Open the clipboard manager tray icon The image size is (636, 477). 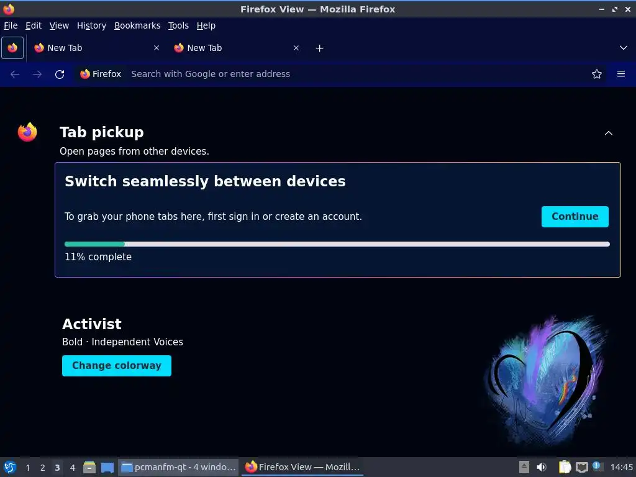(x=565, y=467)
